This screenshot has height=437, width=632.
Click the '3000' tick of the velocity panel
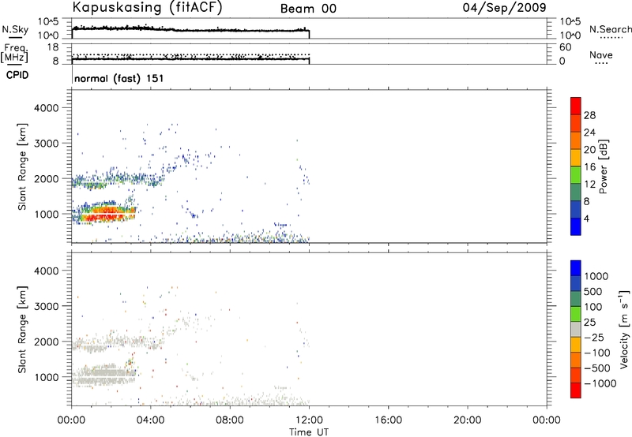pyautogui.click(x=47, y=306)
